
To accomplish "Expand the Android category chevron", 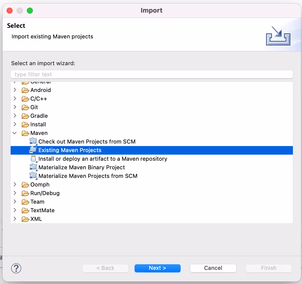I will 15,90.
